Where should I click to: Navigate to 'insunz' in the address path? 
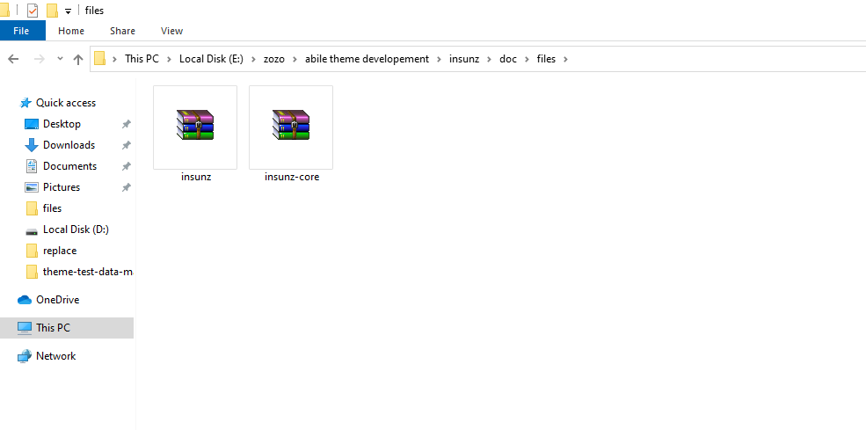[463, 59]
